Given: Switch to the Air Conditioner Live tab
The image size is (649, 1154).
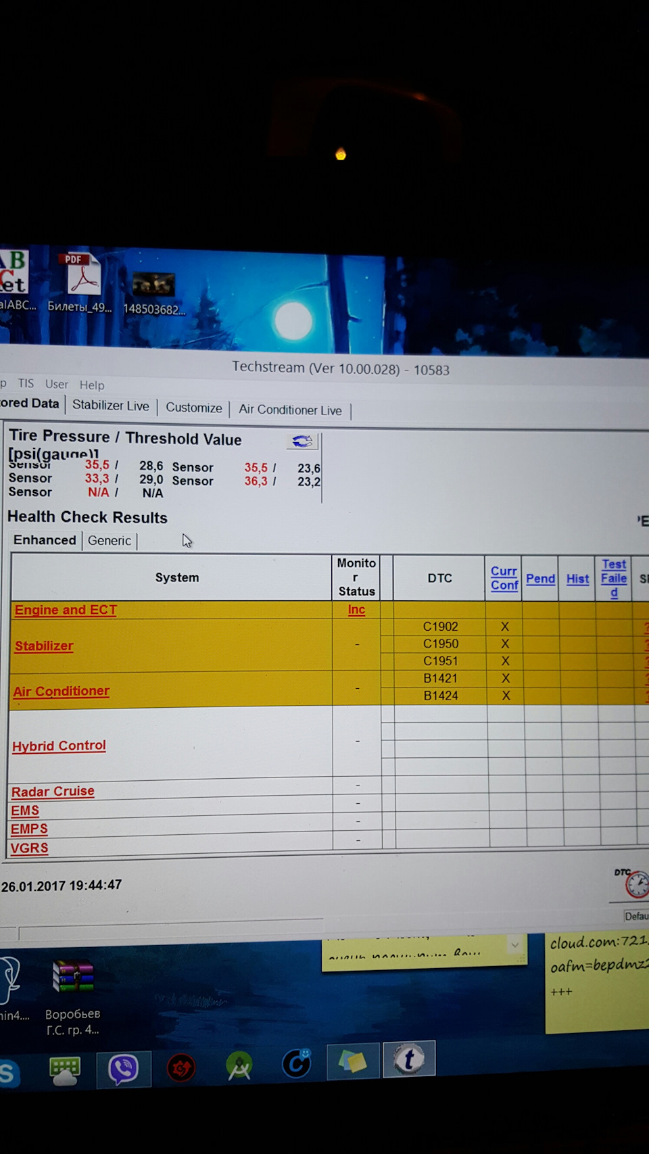Looking at the screenshot, I should (290, 410).
